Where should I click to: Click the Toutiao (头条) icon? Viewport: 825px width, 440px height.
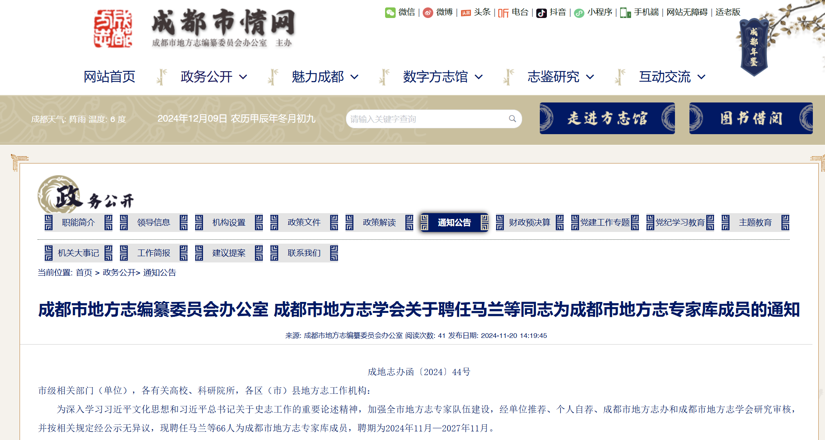[466, 13]
